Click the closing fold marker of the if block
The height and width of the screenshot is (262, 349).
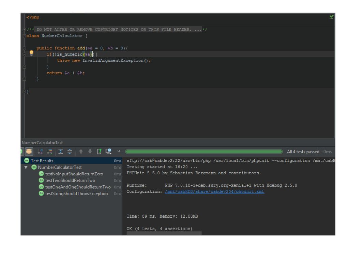click(x=24, y=67)
